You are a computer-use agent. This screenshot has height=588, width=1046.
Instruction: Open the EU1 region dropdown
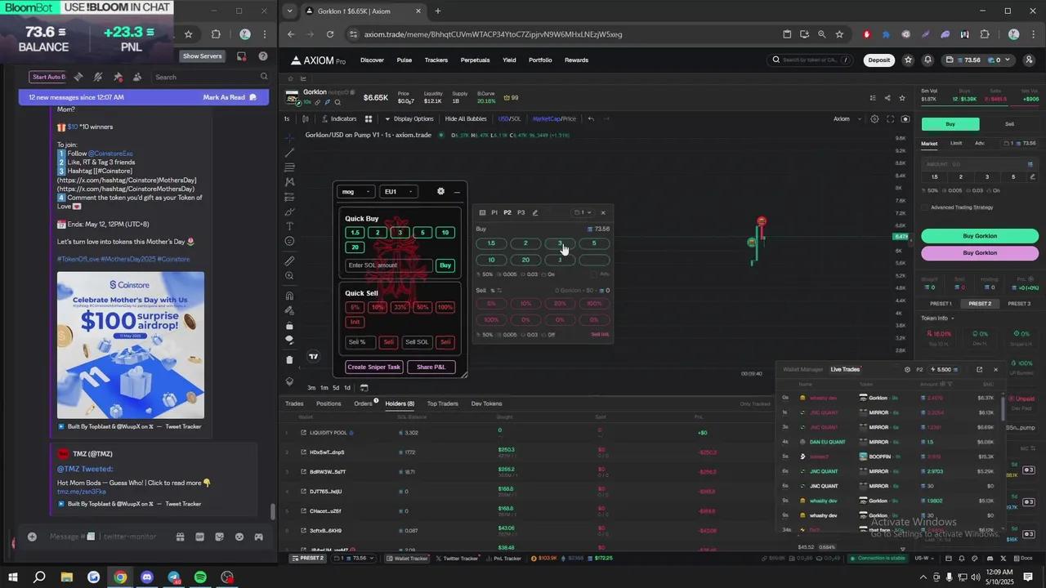(399, 192)
